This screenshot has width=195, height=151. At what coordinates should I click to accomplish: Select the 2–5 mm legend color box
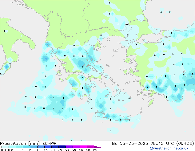pyautogui.click(x=26, y=147)
